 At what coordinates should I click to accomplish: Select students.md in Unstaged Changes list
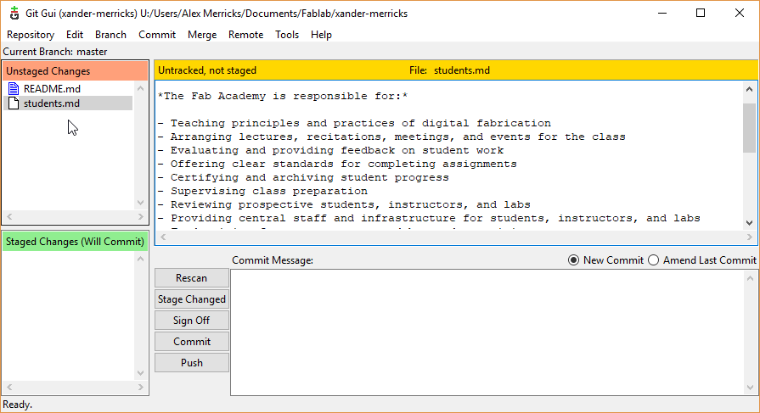click(x=52, y=103)
